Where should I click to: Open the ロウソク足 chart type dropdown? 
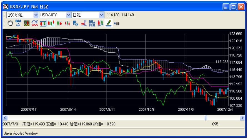coord(22,15)
